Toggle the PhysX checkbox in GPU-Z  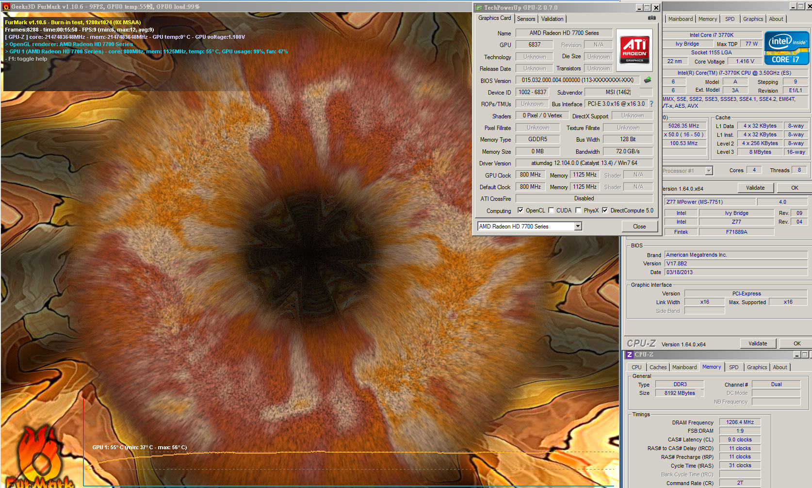coord(578,211)
